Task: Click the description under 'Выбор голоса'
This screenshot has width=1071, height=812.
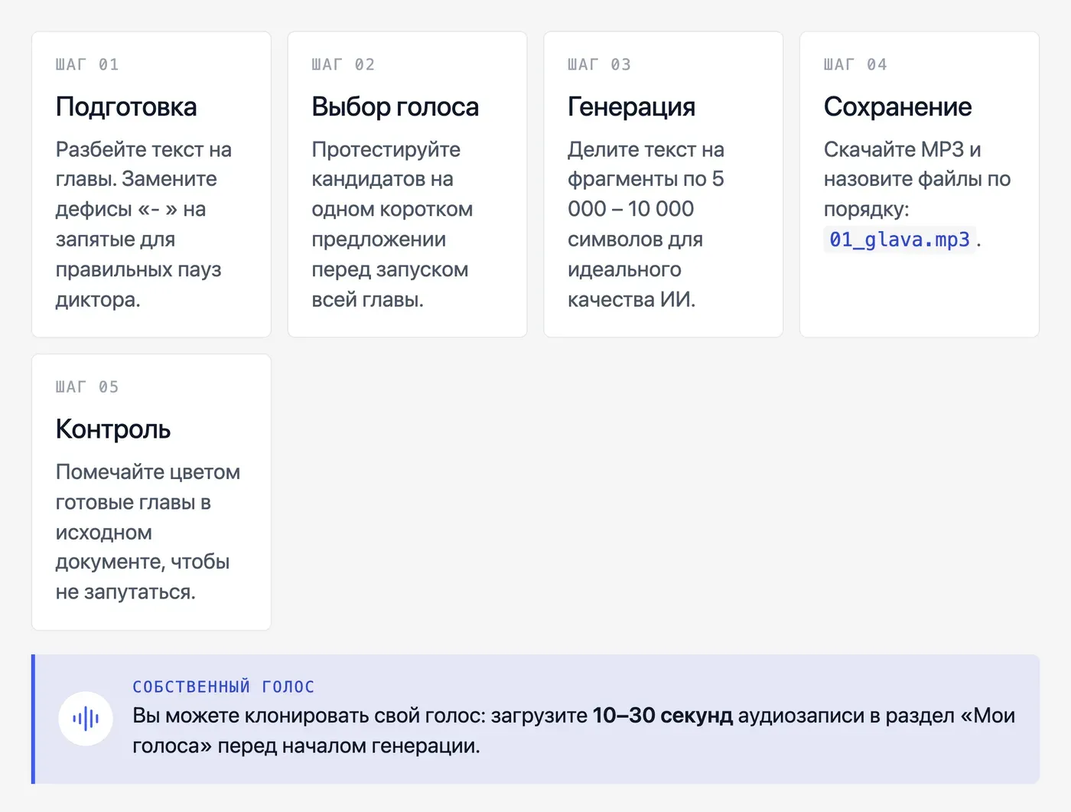Action: (x=392, y=224)
